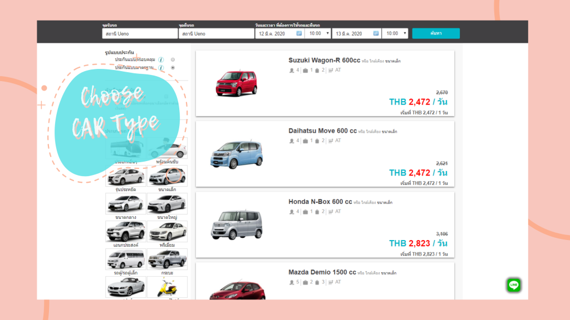Viewport: 570px width, 320px height.
Task: Show info for ประกันแบบครอบคลุม insurance
Action: pos(161,59)
